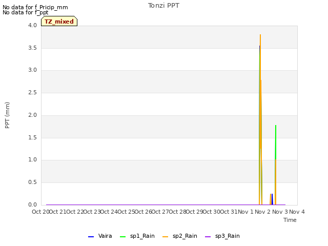Click the green sp1_Rain spike near Nov 3

pyautogui.click(x=276, y=142)
